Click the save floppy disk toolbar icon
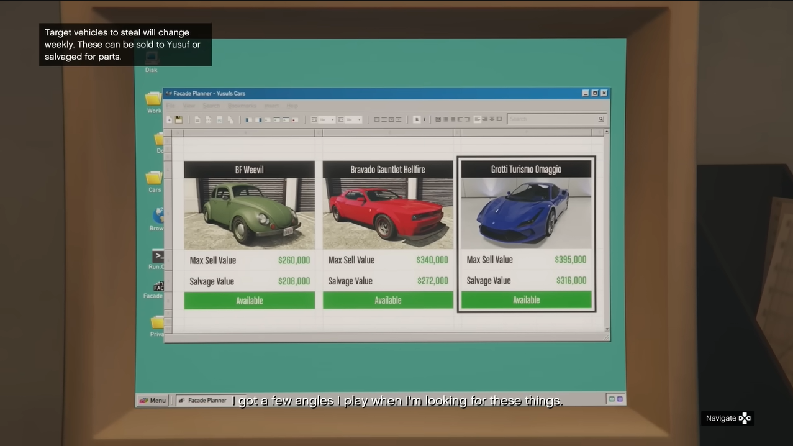The image size is (793, 446). pyautogui.click(x=179, y=119)
